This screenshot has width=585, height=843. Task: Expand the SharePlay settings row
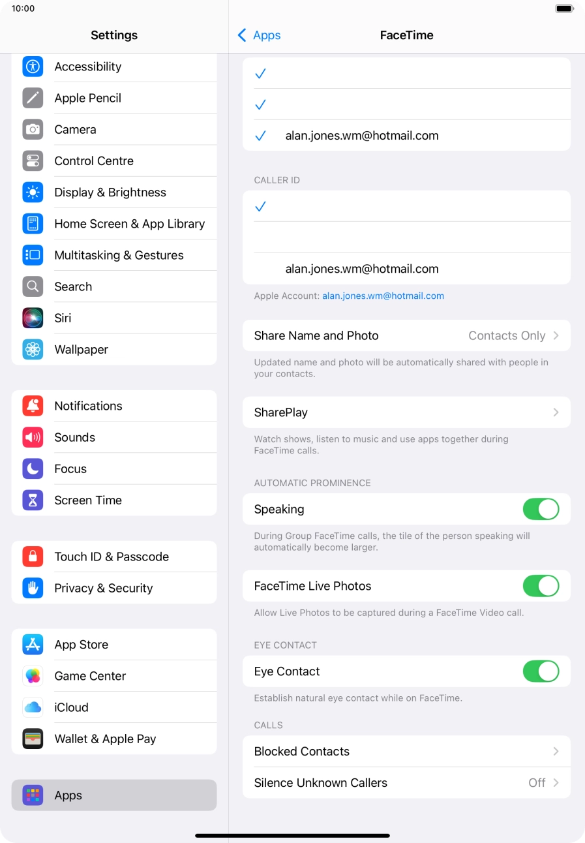coord(406,412)
